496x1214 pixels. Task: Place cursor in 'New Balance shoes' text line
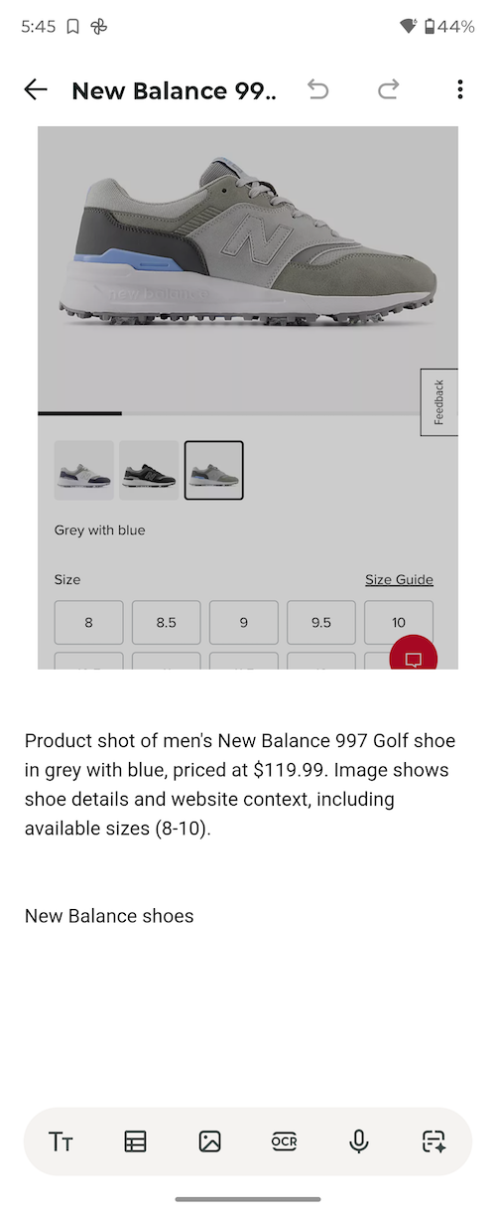pos(109,916)
